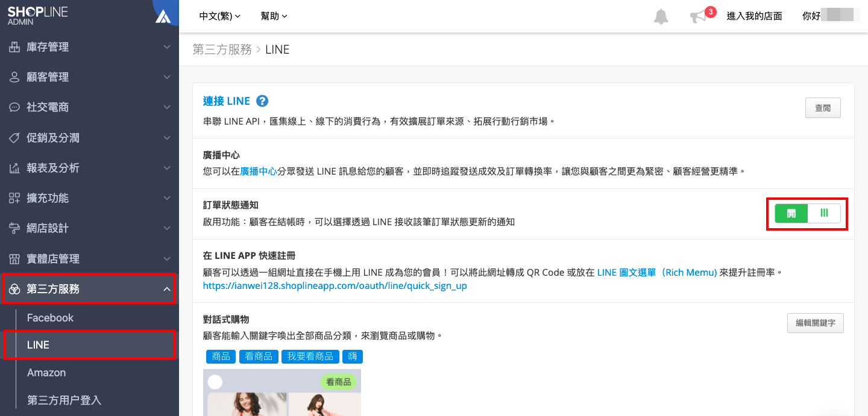Click the 庫存管理 inventory icon
The image size is (868, 416).
click(x=14, y=47)
